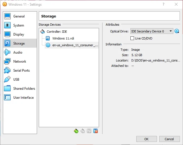This screenshot has height=145, width=183.
Task: Click the Location path D:\ISOS value
Action: (156, 60)
